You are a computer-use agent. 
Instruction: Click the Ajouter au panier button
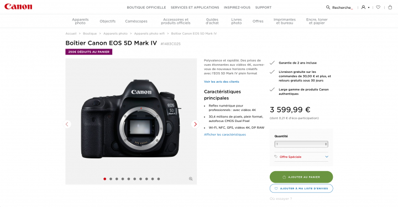point(301,177)
